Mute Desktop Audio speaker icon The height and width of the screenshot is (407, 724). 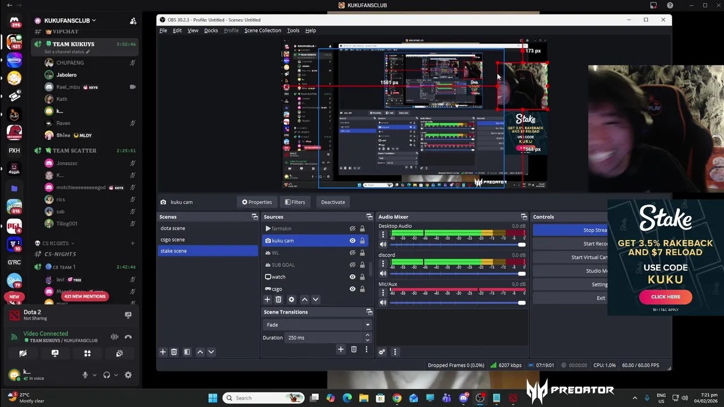pos(383,244)
